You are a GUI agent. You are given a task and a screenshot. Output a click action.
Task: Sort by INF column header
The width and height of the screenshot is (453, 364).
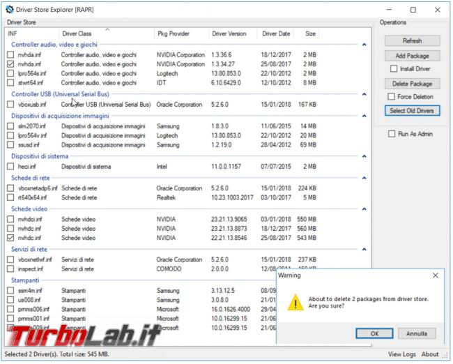point(32,33)
